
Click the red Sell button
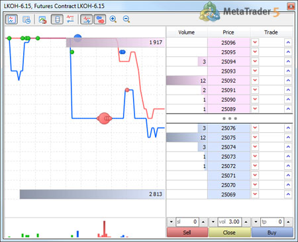(187, 233)
